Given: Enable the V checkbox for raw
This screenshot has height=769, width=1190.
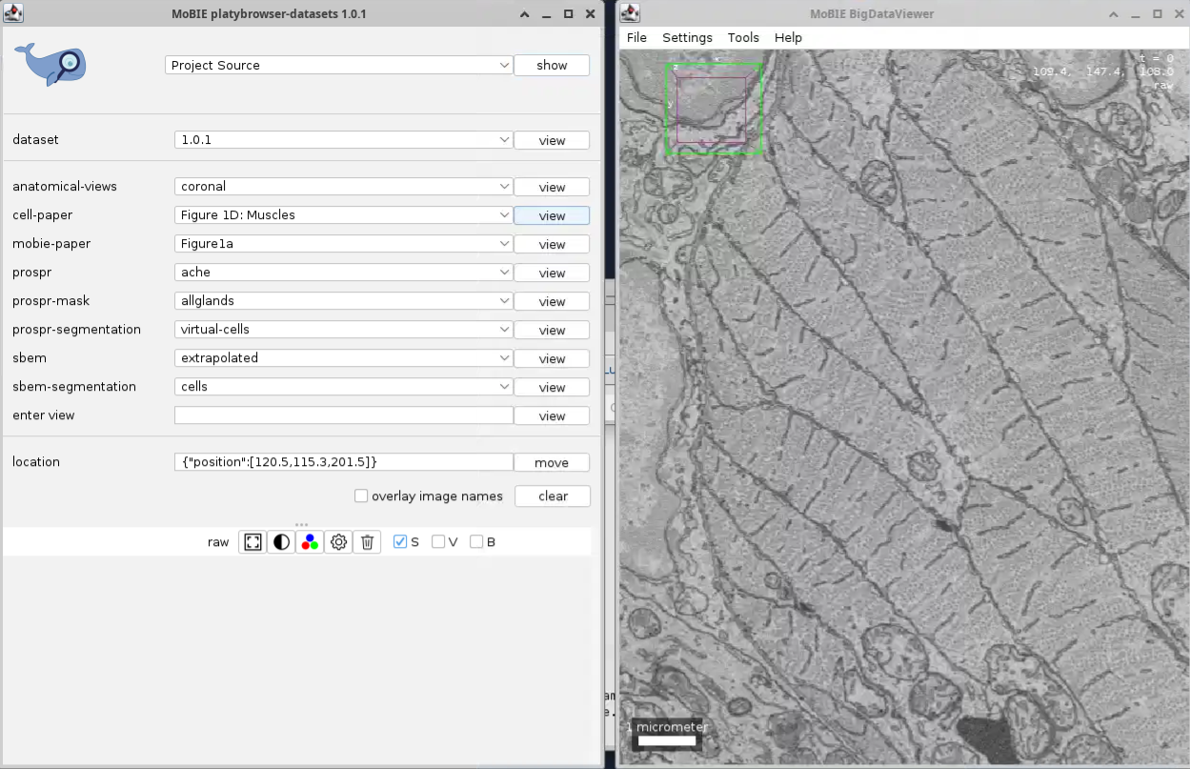Looking at the screenshot, I should (438, 542).
